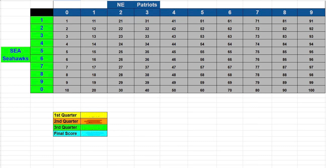
Task: Click the orange value cell beside 2nd Quarter
Action: coord(94,121)
